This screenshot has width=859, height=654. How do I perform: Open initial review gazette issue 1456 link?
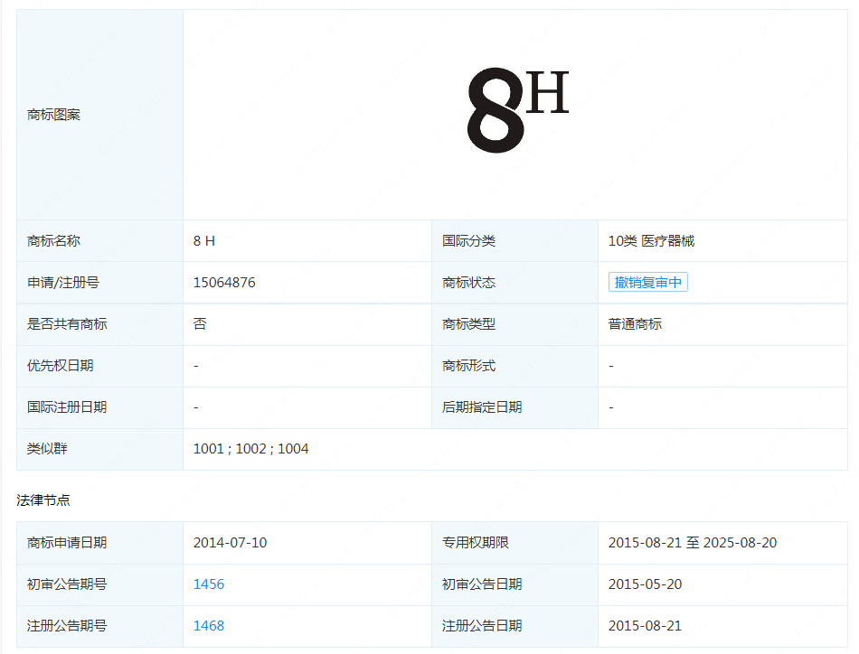coord(209,584)
